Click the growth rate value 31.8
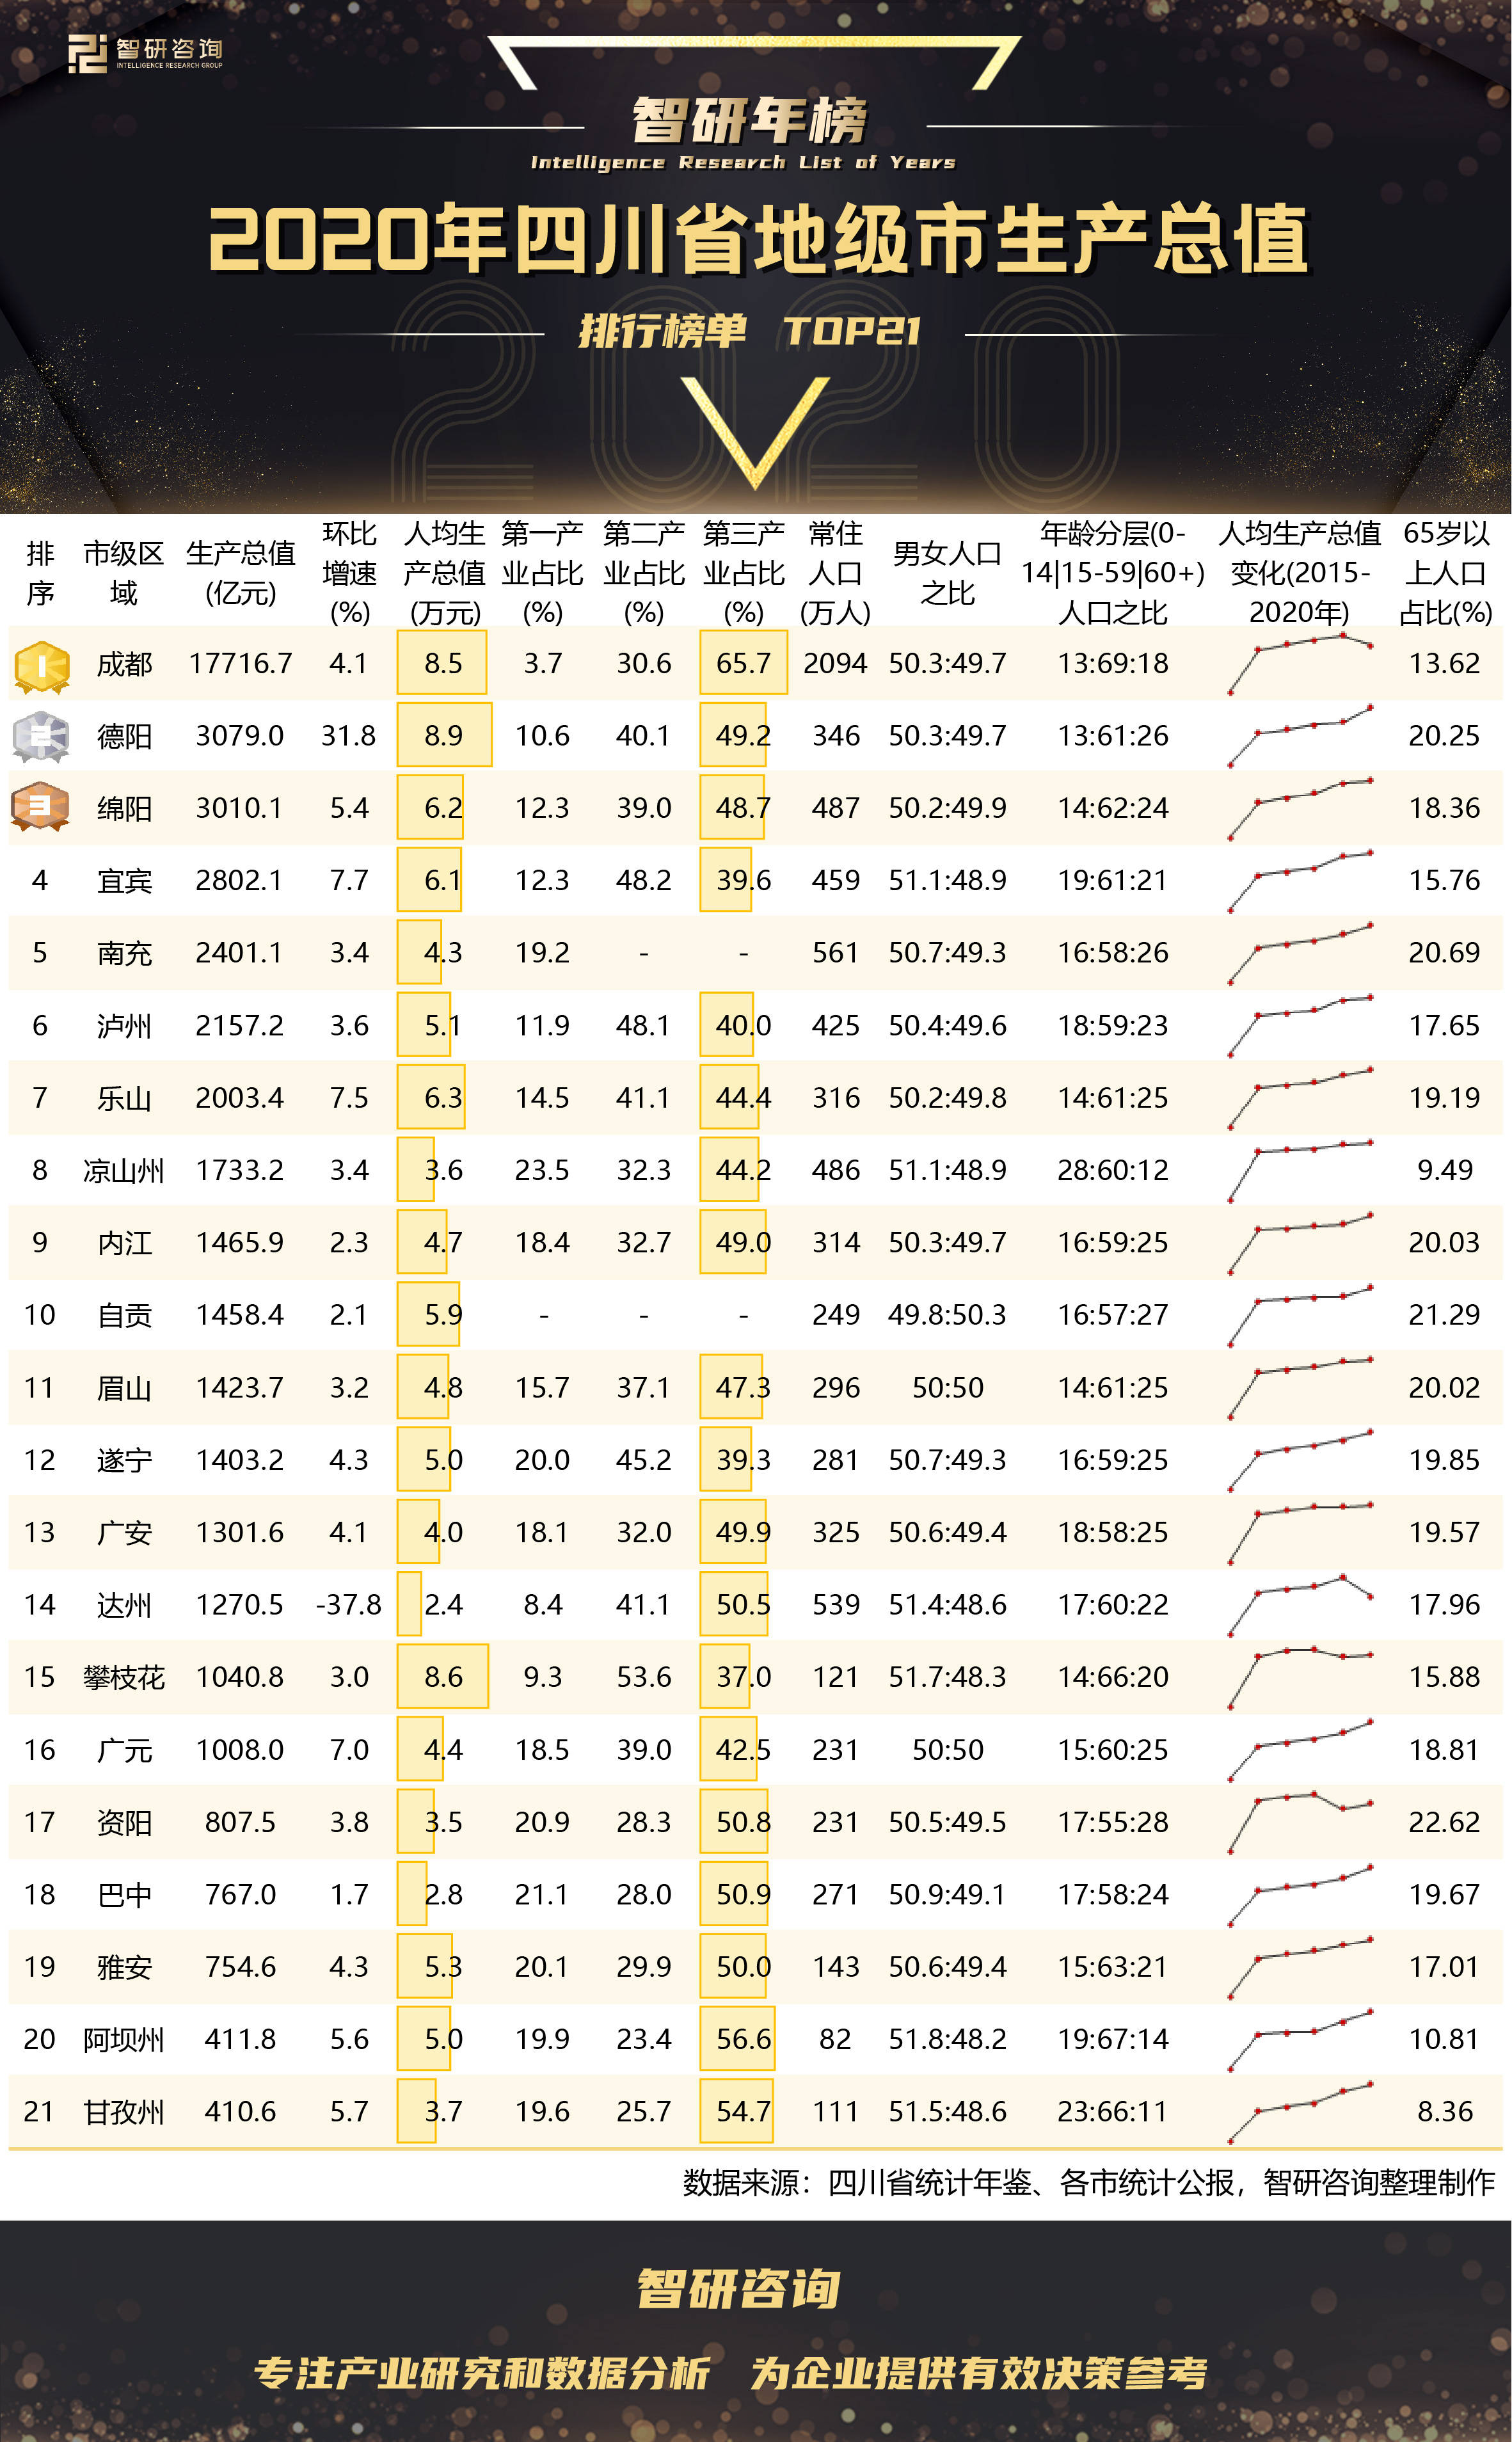Image resolution: width=1512 pixels, height=2442 pixels. [x=348, y=735]
